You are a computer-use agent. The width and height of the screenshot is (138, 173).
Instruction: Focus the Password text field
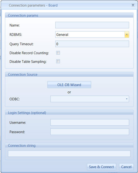90,132
